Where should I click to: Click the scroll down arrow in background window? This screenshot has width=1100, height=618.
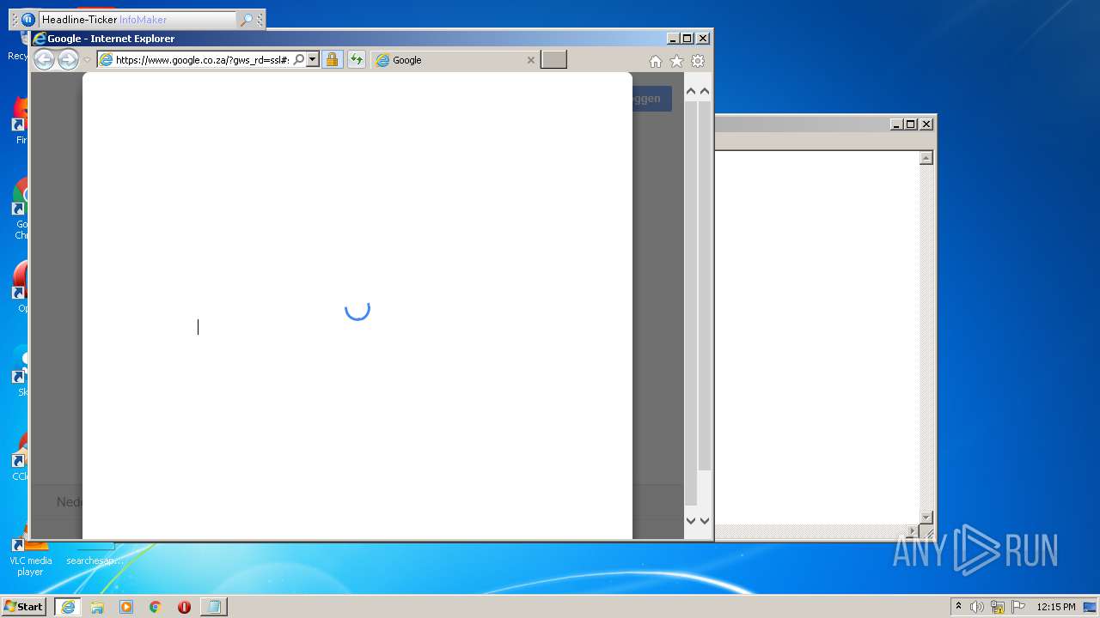click(x=926, y=517)
